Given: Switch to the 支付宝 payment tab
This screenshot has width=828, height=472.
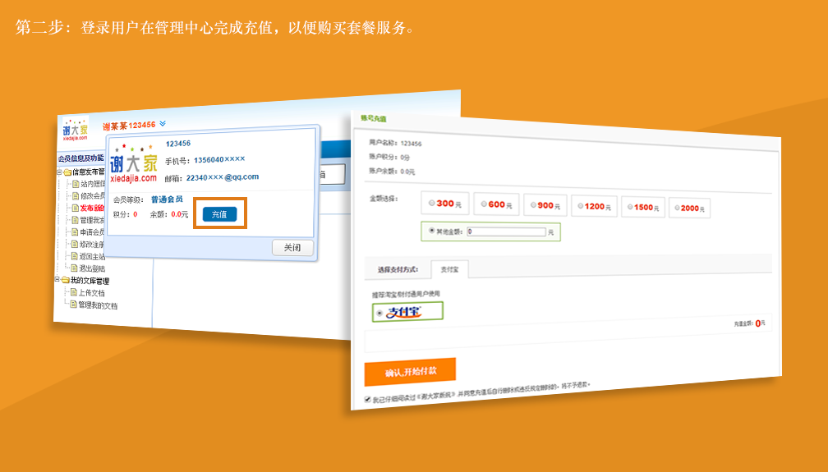Looking at the screenshot, I should click(x=448, y=268).
